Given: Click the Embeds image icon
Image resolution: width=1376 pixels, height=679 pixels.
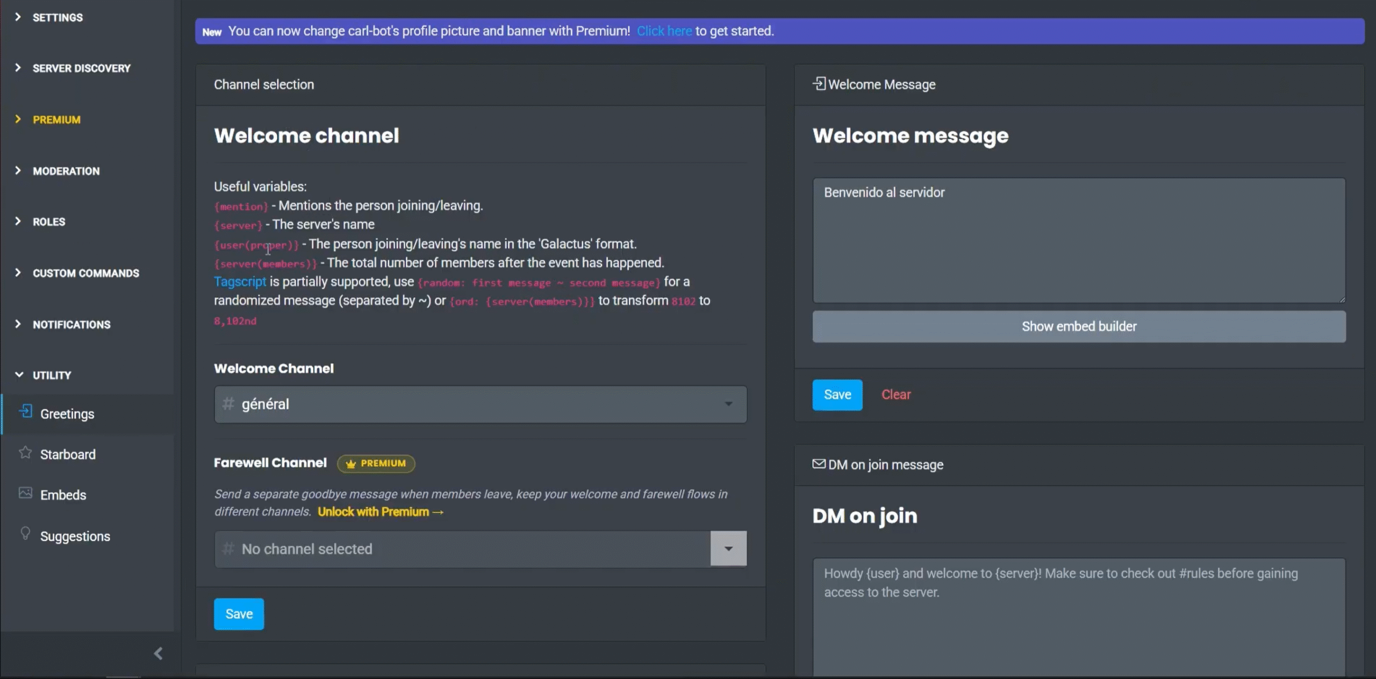Looking at the screenshot, I should click(x=25, y=493).
